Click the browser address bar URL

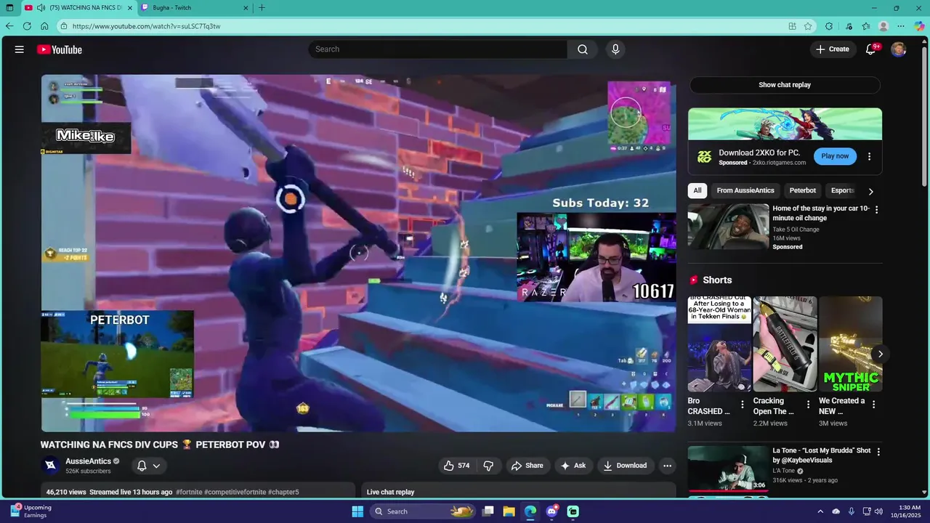click(x=146, y=26)
